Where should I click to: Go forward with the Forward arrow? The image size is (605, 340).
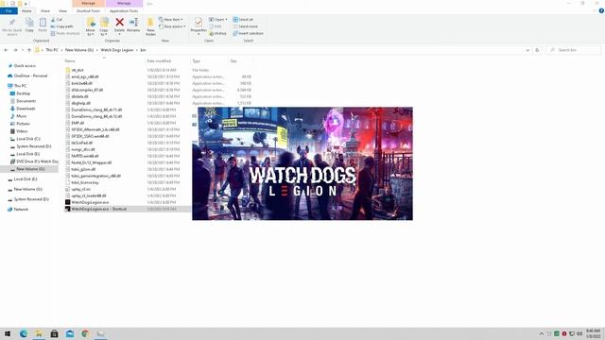point(15,50)
